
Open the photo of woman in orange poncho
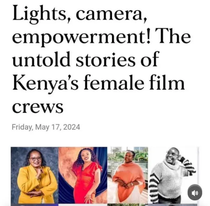(x=128, y=175)
